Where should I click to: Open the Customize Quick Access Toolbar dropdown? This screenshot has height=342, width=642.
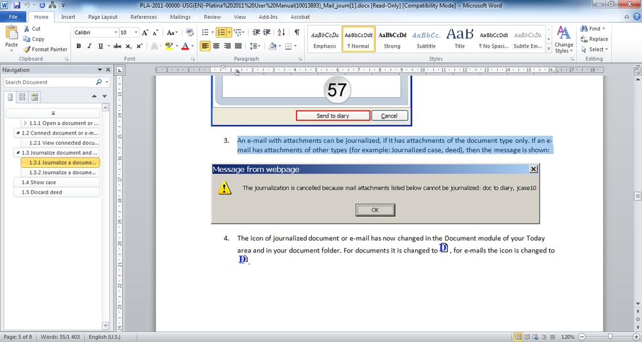point(63,5)
